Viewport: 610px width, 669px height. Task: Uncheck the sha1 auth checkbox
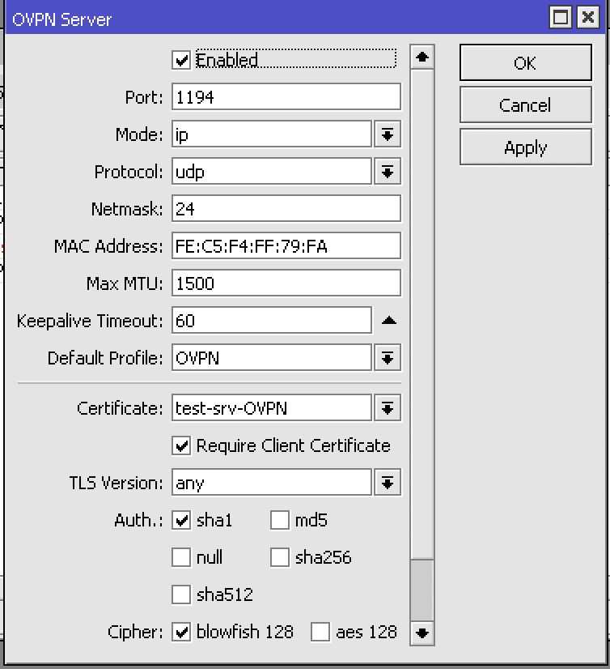pos(181,520)
